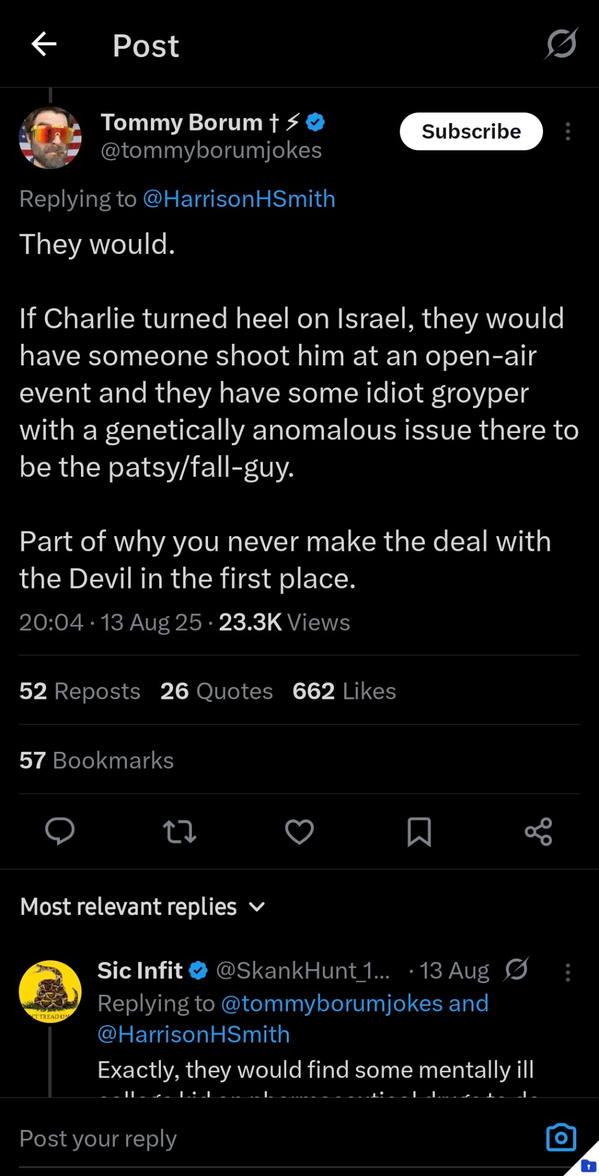Tap Tommy Borum profile picture
599x1176 pixels.
(50, 138)
